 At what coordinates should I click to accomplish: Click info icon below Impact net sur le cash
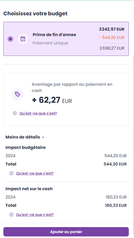coord(11,214)
